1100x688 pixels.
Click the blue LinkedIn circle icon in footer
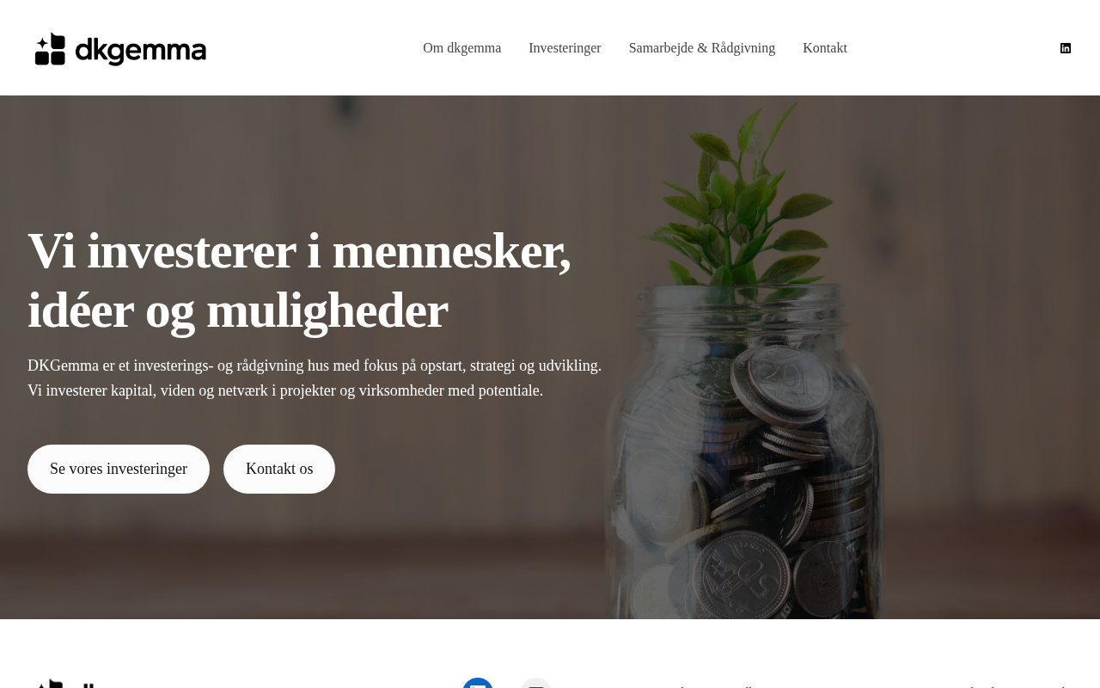click(478, 684)
